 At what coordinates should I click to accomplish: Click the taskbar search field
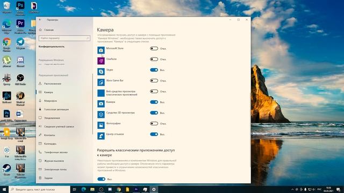[39, 189]
